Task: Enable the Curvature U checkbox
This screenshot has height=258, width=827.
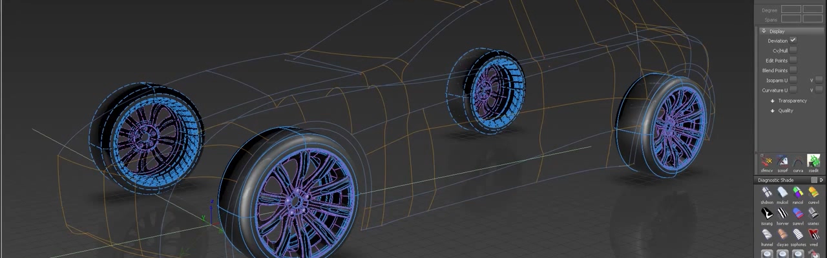Action: pos(793,90)
